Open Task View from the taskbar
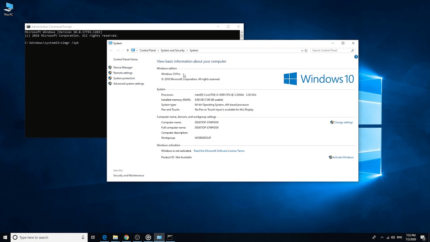430x242 pixels. pyautogui.click(x=93, y=237)
